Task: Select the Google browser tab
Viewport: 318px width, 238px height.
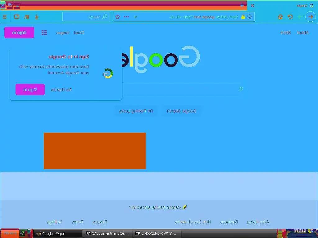Action: 283,6
